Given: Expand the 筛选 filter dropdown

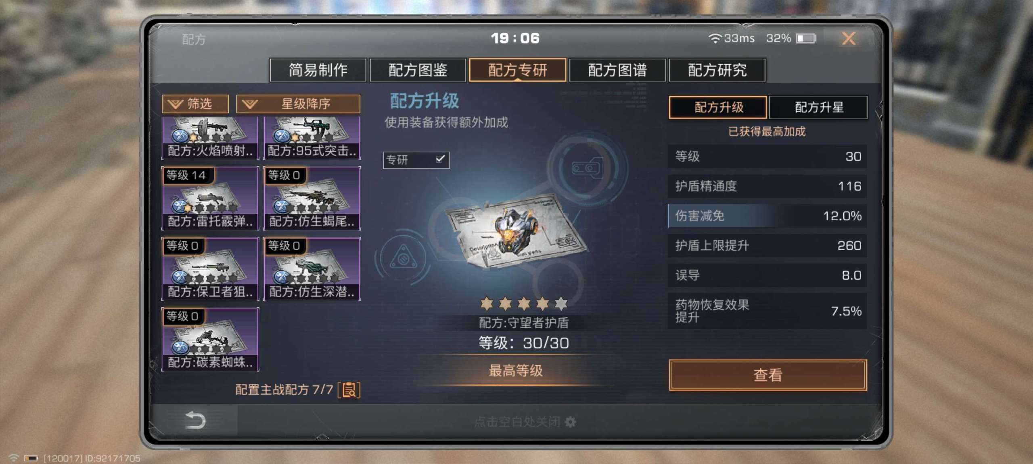Looking at the screenshot, I should 195,104.
